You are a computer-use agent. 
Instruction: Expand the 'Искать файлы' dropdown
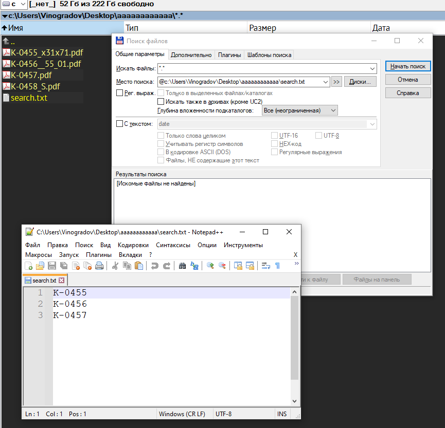[372, 68]
